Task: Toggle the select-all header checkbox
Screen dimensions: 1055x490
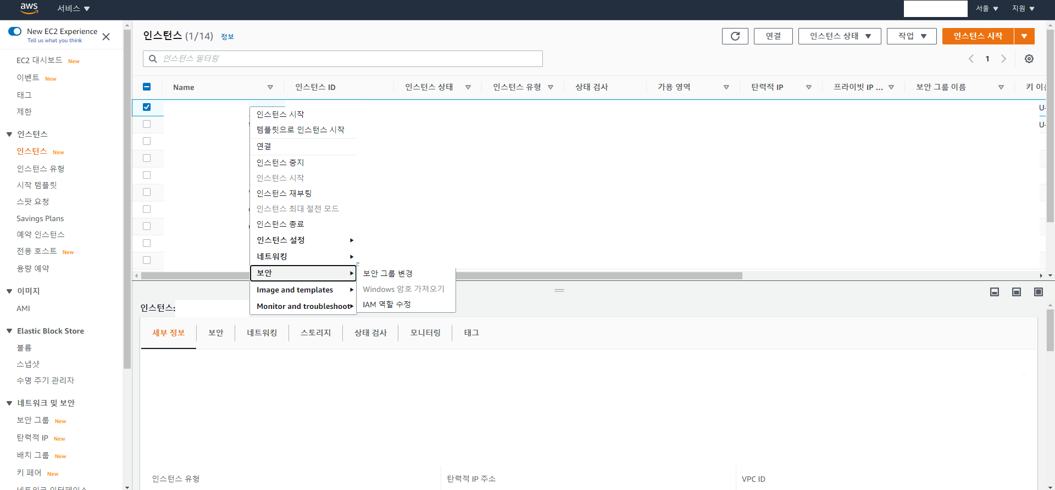Action: [x=147, y=87]
